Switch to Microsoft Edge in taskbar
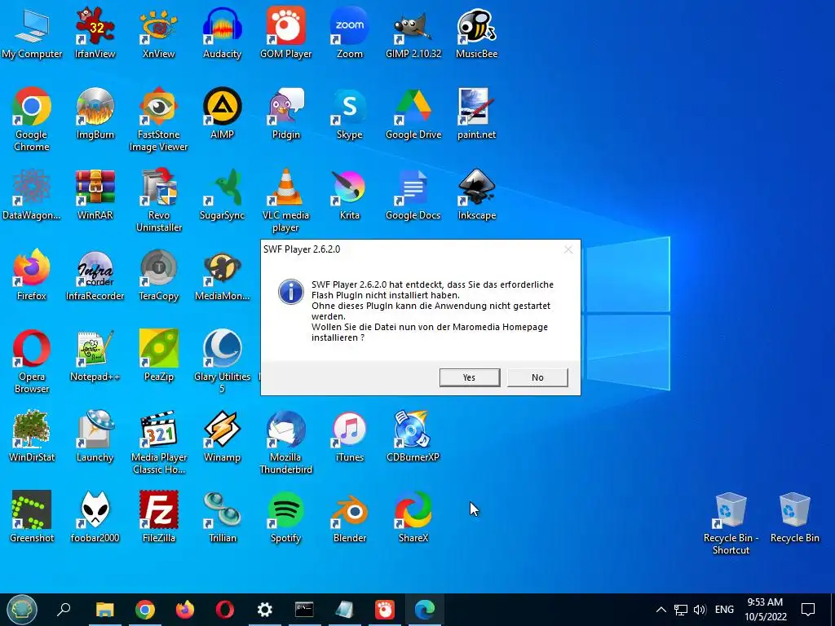The height and width of the screenshot is (626, 835). (424, 610)
